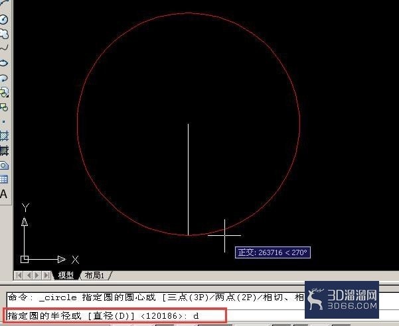Select the red circle outline in drawing

pyautogui.click(x=189, y=13)
